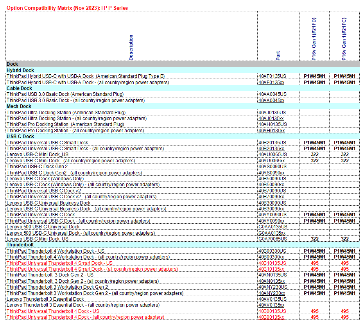Screen dimensions: 364x325
Task: Select part number 40AA0045xx
Action: (x=271, y=101)
